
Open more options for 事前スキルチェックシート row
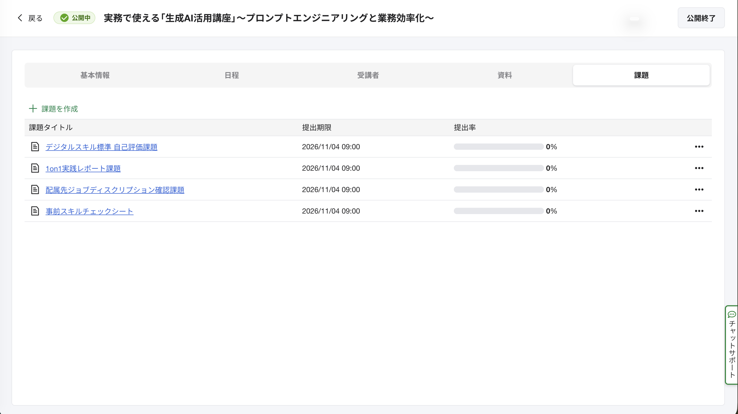point(699,211)
